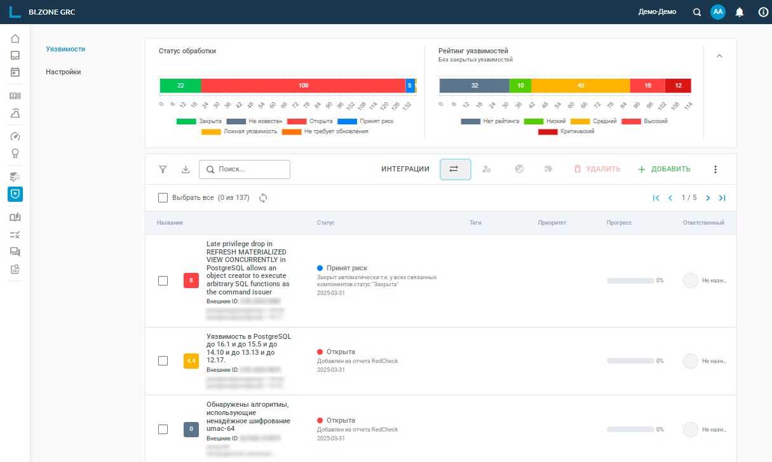
Task: Click the ДОБАВИТЬ button
Action: [x=664, y=169]
